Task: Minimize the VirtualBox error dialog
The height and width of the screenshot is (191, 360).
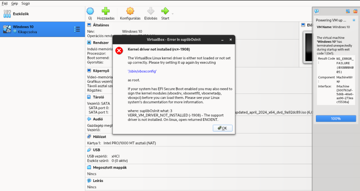Action: (x=222, y=40)
